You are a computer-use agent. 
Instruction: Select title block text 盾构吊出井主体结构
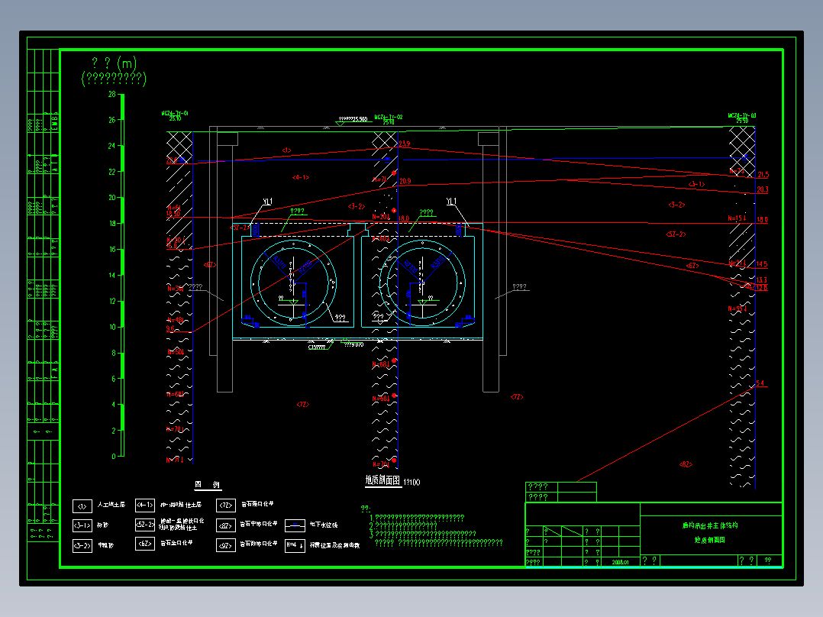pyautogui.click(x=710, y=525)
